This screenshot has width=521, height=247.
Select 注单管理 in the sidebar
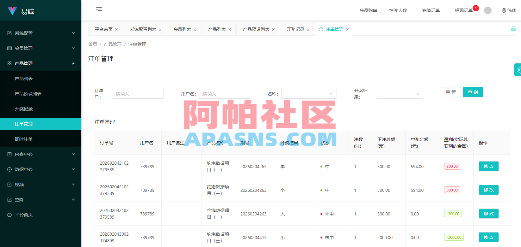point(40,124)
